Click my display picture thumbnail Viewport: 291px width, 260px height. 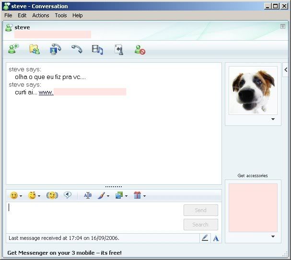253,208
